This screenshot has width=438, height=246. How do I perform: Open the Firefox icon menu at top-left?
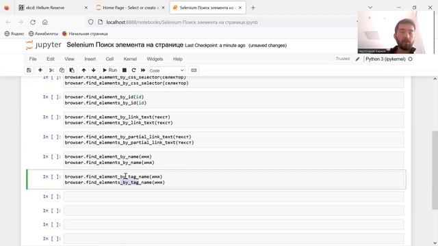(7, 8)
